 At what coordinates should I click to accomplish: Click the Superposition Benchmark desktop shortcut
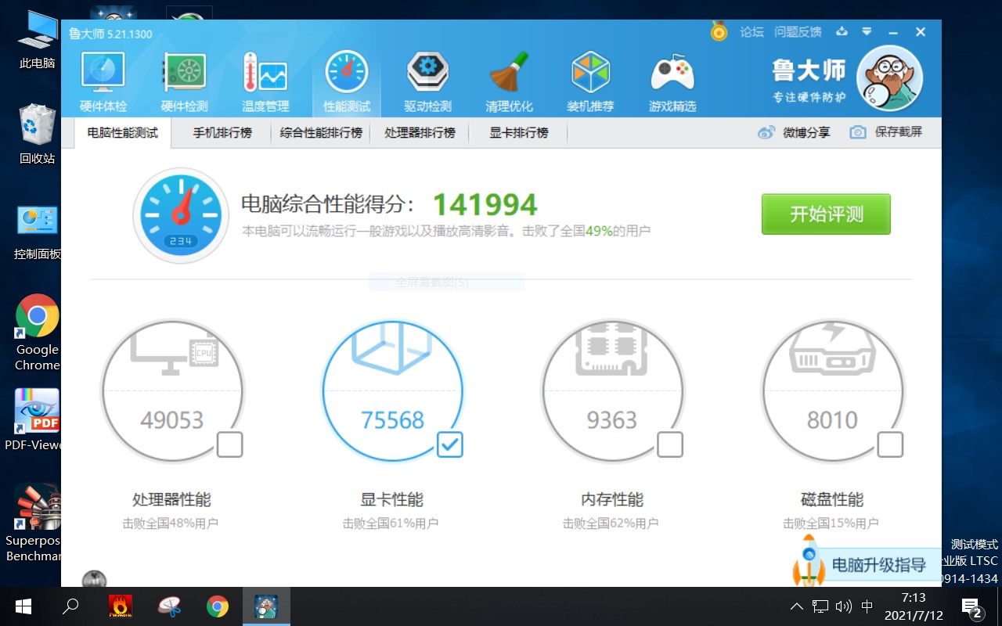click(x=33, y=523)
